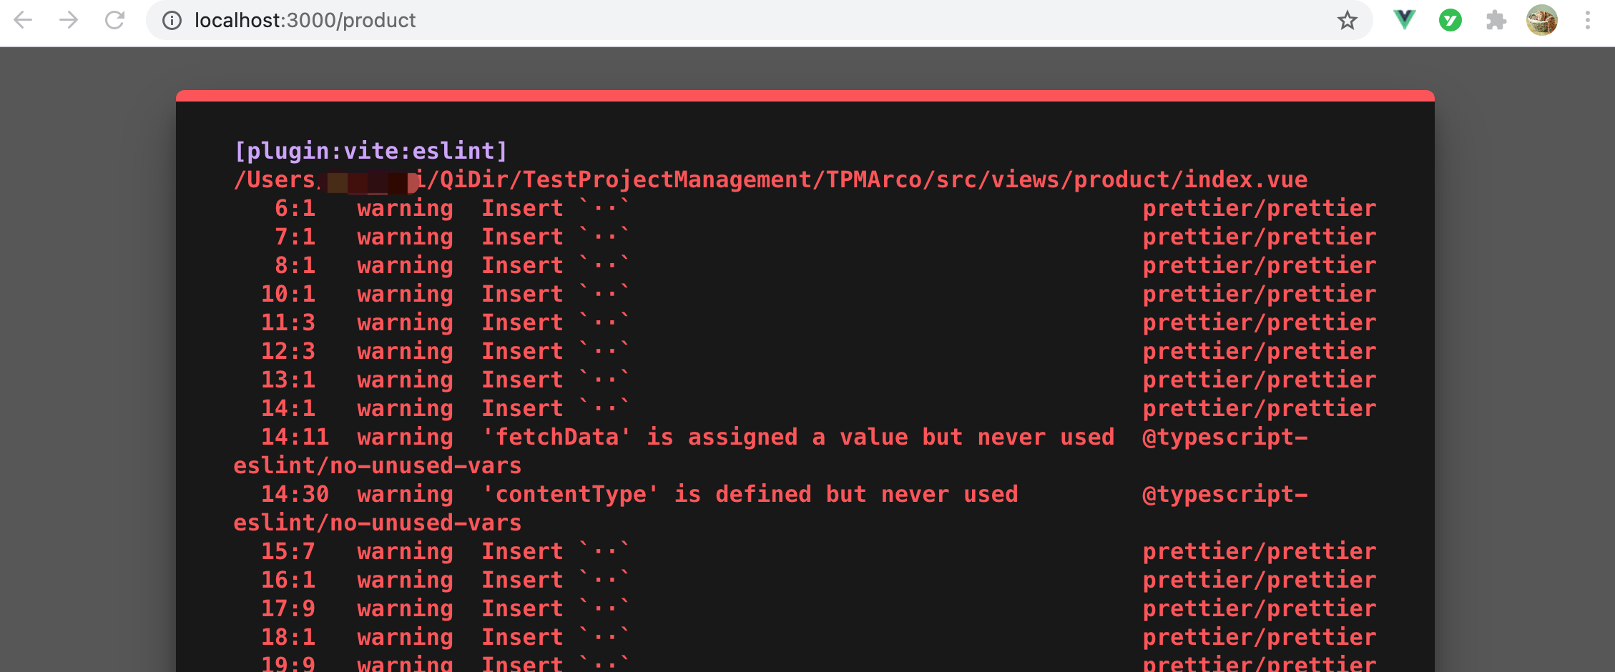Reload the localhost product page

(x=114, y=20)
